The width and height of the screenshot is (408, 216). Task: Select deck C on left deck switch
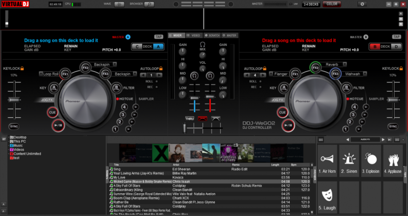[137, 47]
